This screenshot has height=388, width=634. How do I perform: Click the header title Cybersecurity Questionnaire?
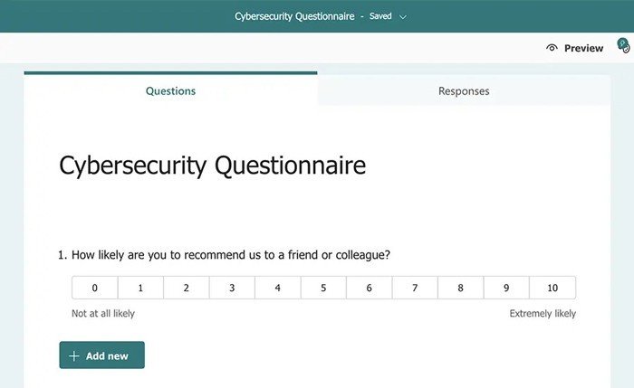click(x=294, y=16)
